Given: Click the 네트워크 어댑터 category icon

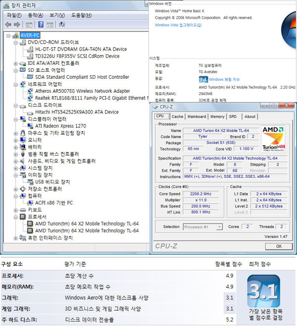Looking at the screenshot, I should pos(23,84).
